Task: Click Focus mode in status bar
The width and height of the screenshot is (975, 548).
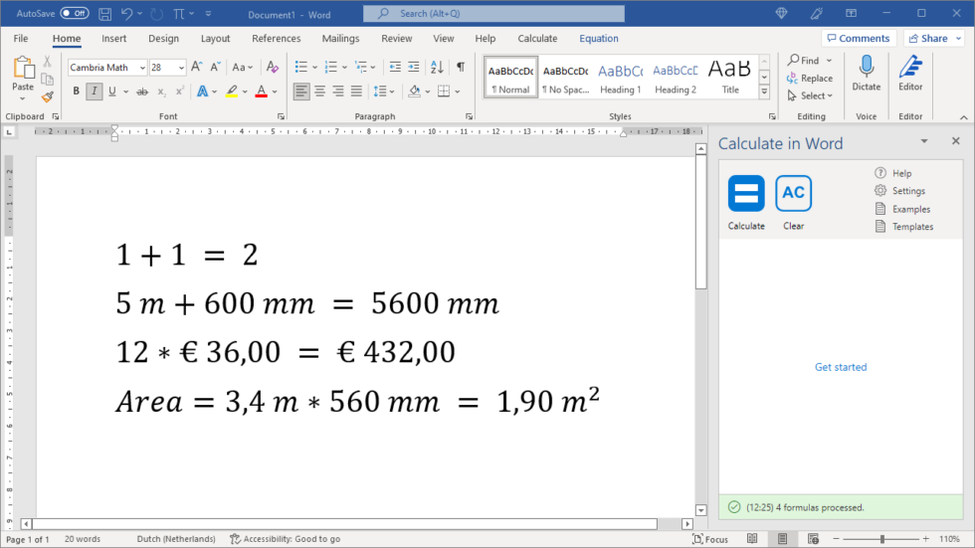Action: tap(710, 539)
